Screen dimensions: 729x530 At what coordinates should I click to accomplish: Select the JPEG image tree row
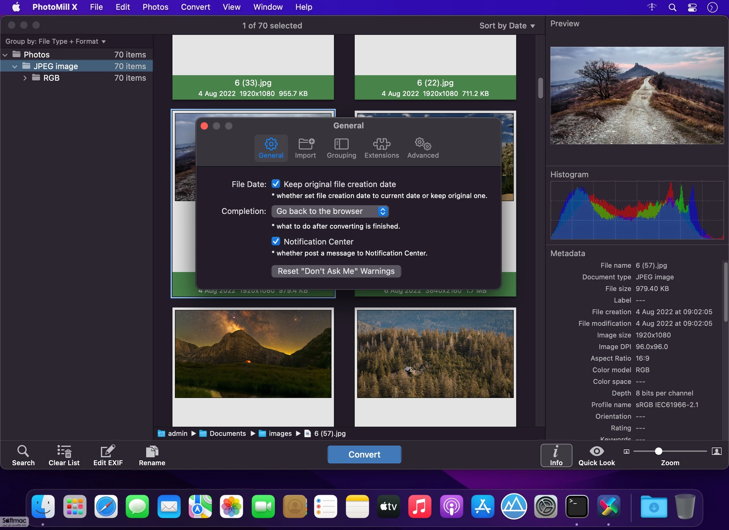pos(76,66)
